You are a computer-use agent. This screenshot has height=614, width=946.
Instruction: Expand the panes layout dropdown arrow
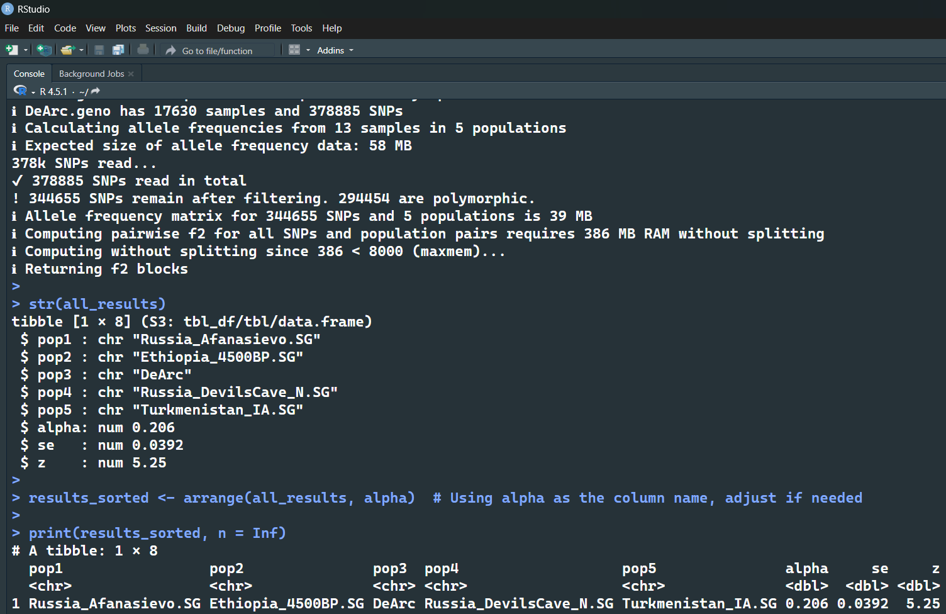(308, 50)
